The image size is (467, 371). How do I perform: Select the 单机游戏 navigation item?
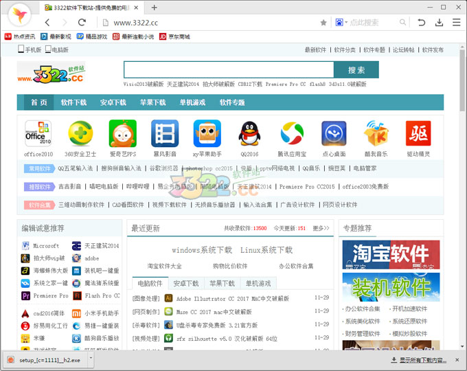[x=192, y=102]
